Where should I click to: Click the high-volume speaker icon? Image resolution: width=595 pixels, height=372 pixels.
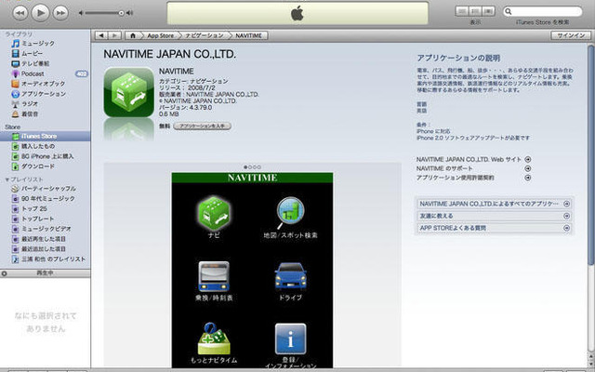[129, 13]
